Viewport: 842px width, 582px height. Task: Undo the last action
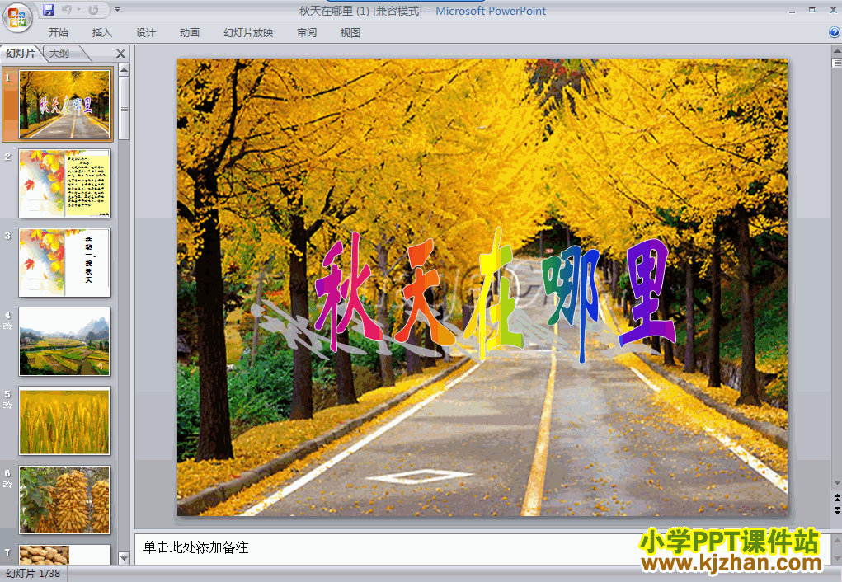(x=67, y=10)
